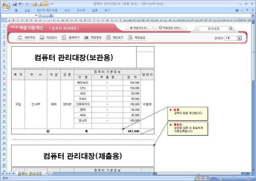Screen dimensions: 256x181
Task: Click the Insert Worksheet icon beside sheet tab
Action: pos(48,173)
